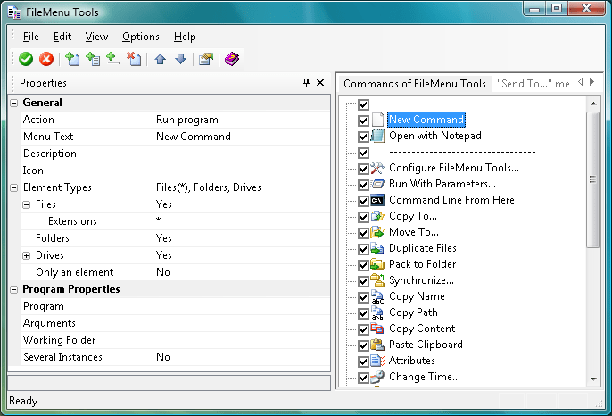
Task: Click the Menu Text value New Command
Action: [194, 137]
